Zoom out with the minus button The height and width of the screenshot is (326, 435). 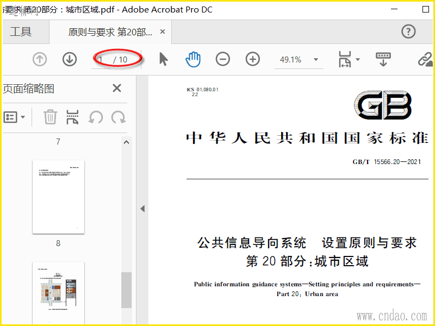click(x=223, y=59)
